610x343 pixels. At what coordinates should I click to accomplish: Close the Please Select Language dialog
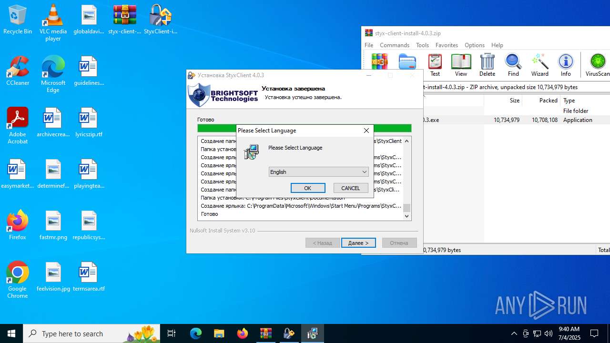click(x=366, y=131)
